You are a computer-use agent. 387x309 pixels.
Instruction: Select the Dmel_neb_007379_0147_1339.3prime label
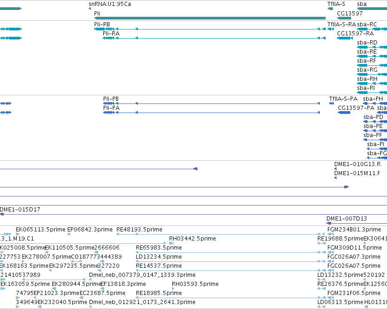pyautogui.click(x=142, y=275)
